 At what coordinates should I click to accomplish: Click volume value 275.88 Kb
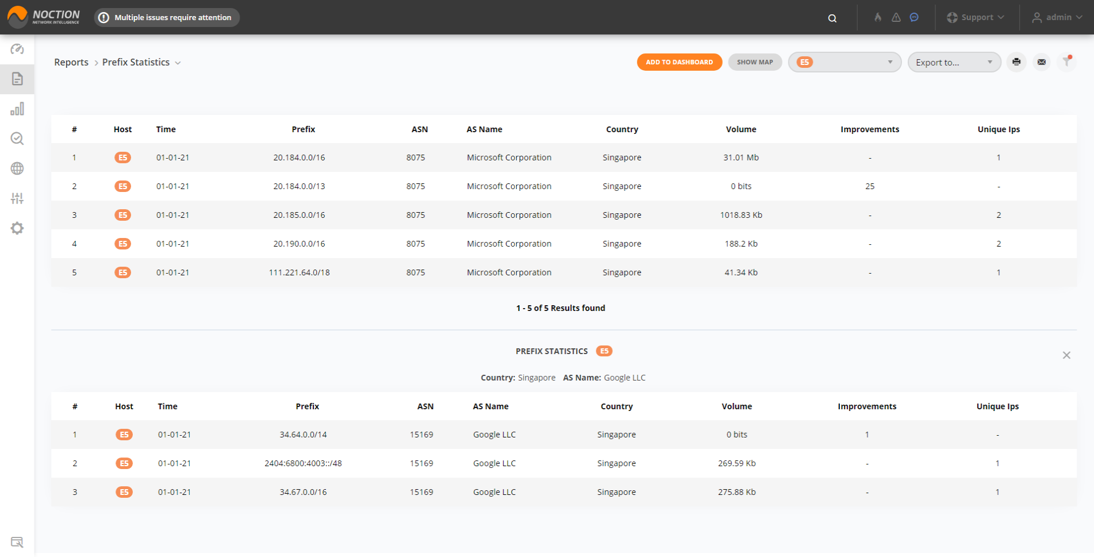(x=737, y=492)
